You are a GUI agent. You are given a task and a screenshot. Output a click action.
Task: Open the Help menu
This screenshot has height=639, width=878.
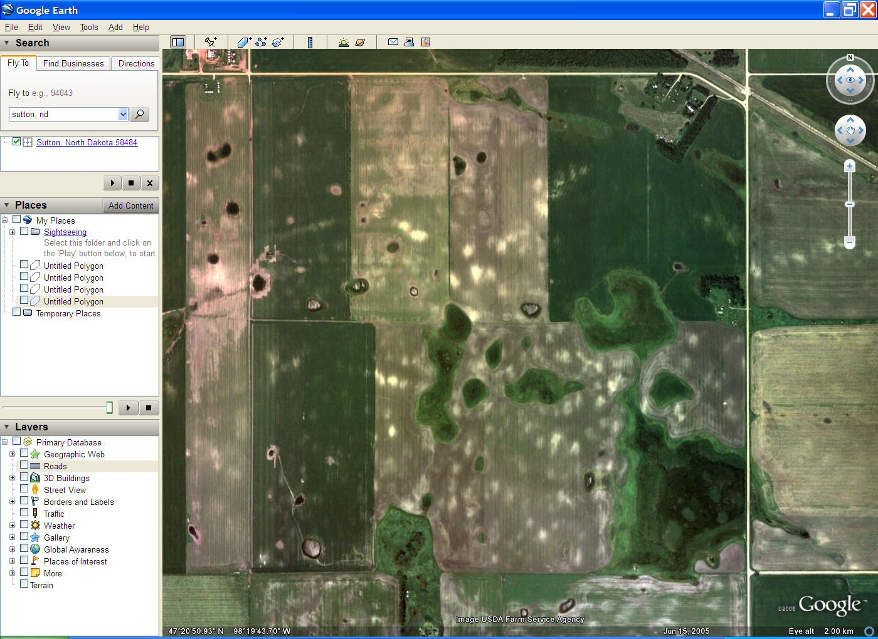pos(141,27)
